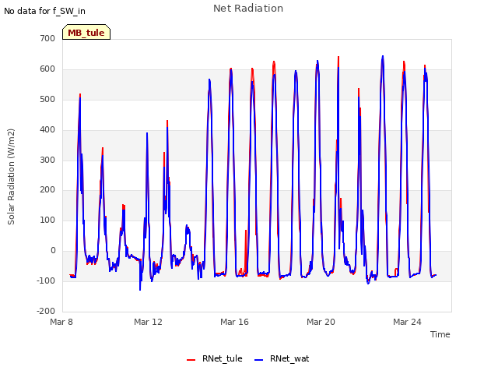Click the 400 y-axis tick label
498x374 pixels.
click(47, 130)
